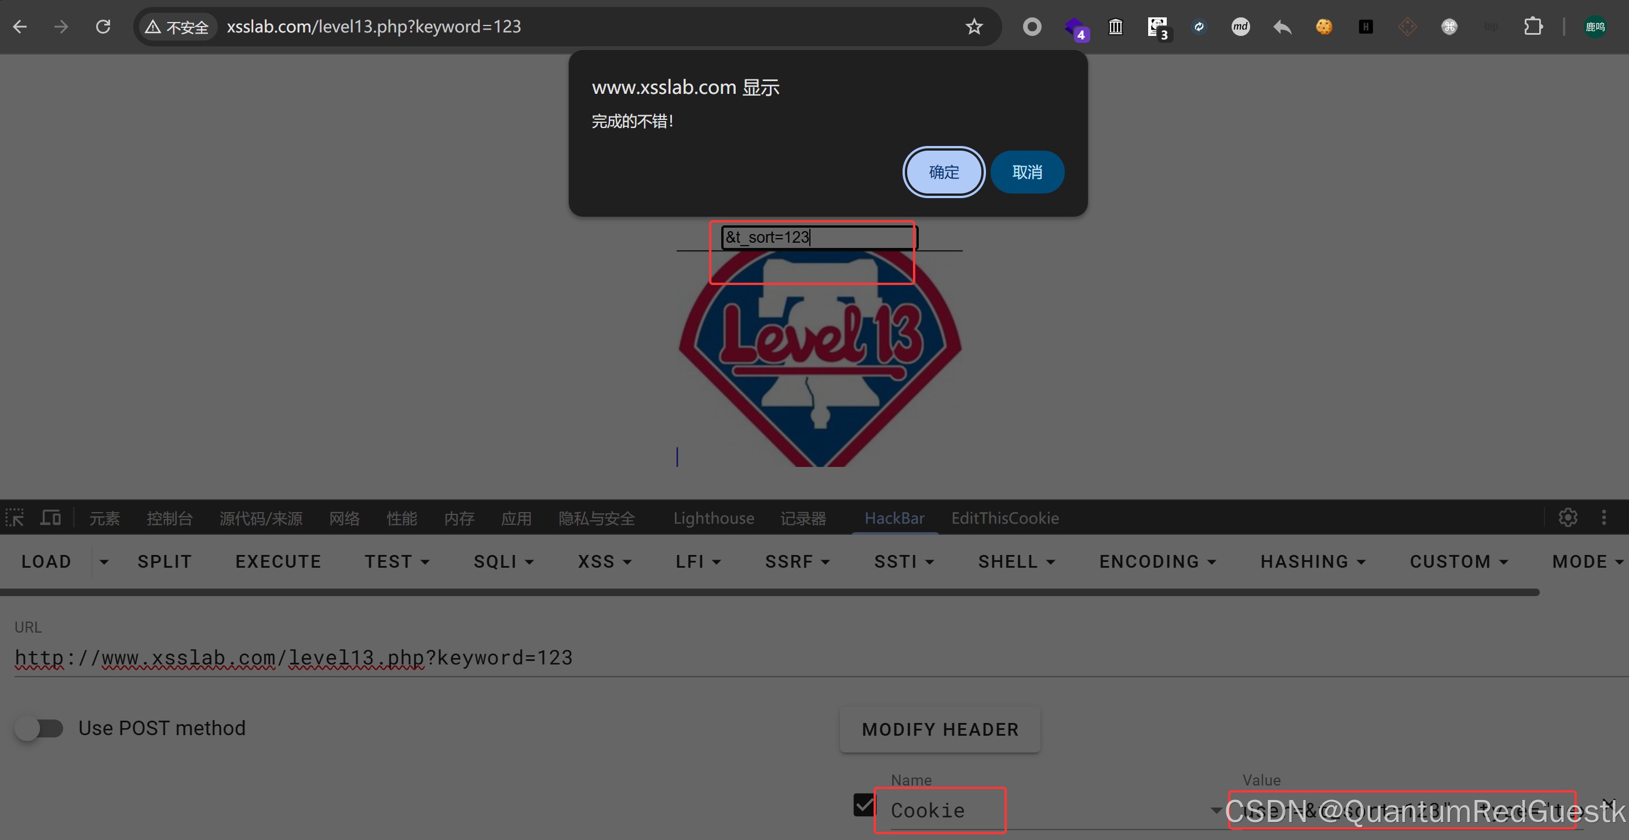Click the browser reload page icon
Viewport: 1629px width, 840px height.
coord(103,27)
